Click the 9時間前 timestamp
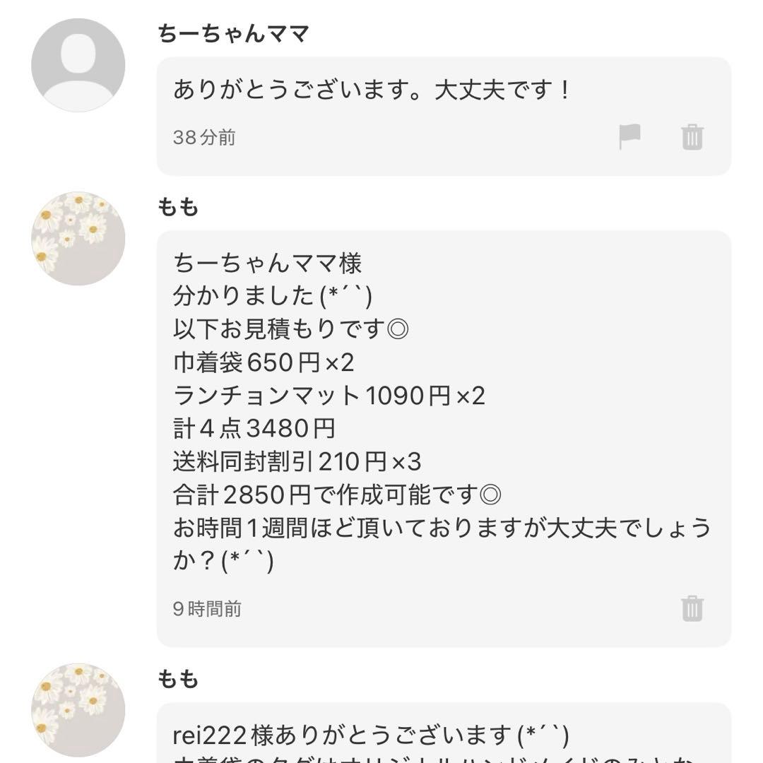 point(205,608)
